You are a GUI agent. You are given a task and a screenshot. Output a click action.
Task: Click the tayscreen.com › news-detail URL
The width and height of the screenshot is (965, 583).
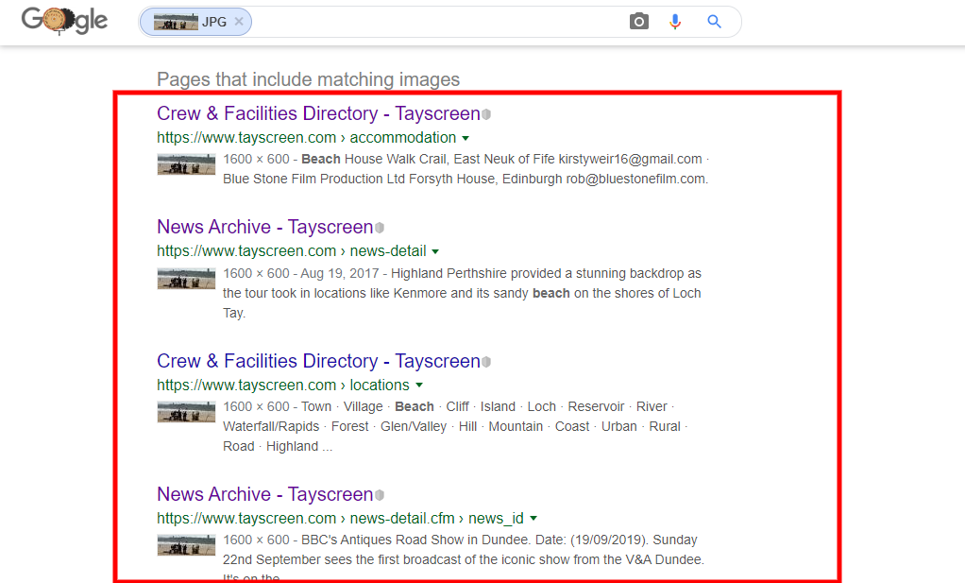[x=292, y=251]
